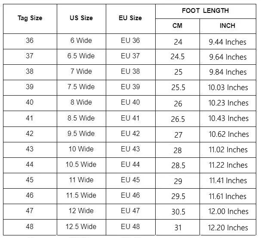Click the US Size column header
261x238 pixels.
[x=81, y=19]
